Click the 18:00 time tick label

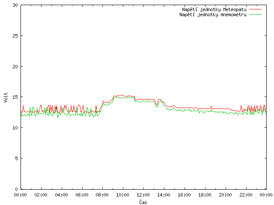[x=205, y=195]
